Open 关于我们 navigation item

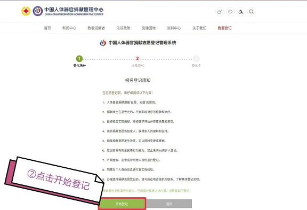[x=199, y=28]
